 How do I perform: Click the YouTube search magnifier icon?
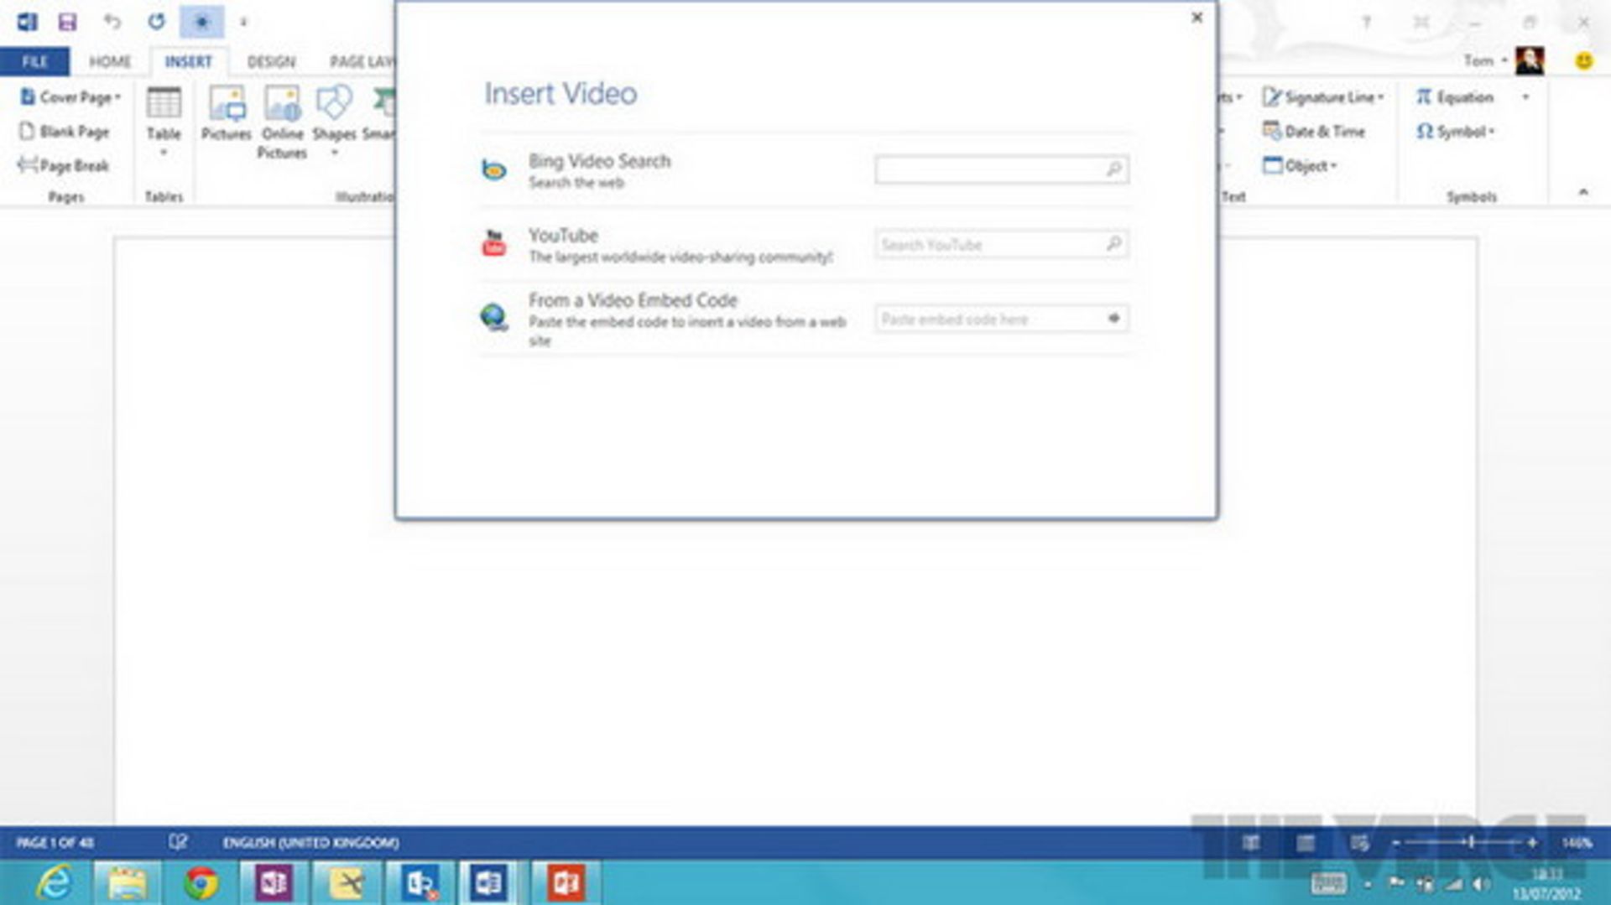pos(1113,244)
